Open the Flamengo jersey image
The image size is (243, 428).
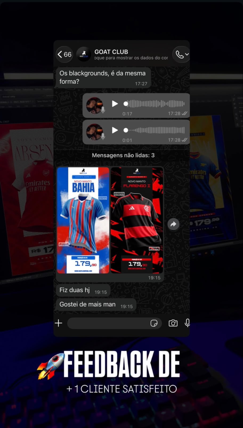pos(137,220)
